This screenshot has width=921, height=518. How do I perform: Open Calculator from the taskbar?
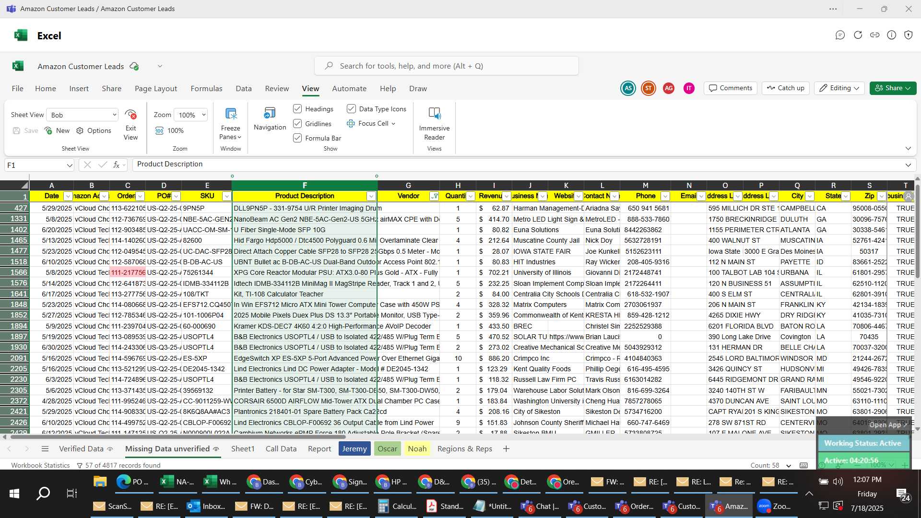coord(398,506)
